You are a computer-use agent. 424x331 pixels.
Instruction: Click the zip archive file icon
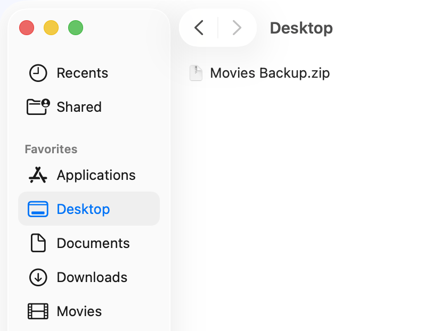[x=197, y=73]
